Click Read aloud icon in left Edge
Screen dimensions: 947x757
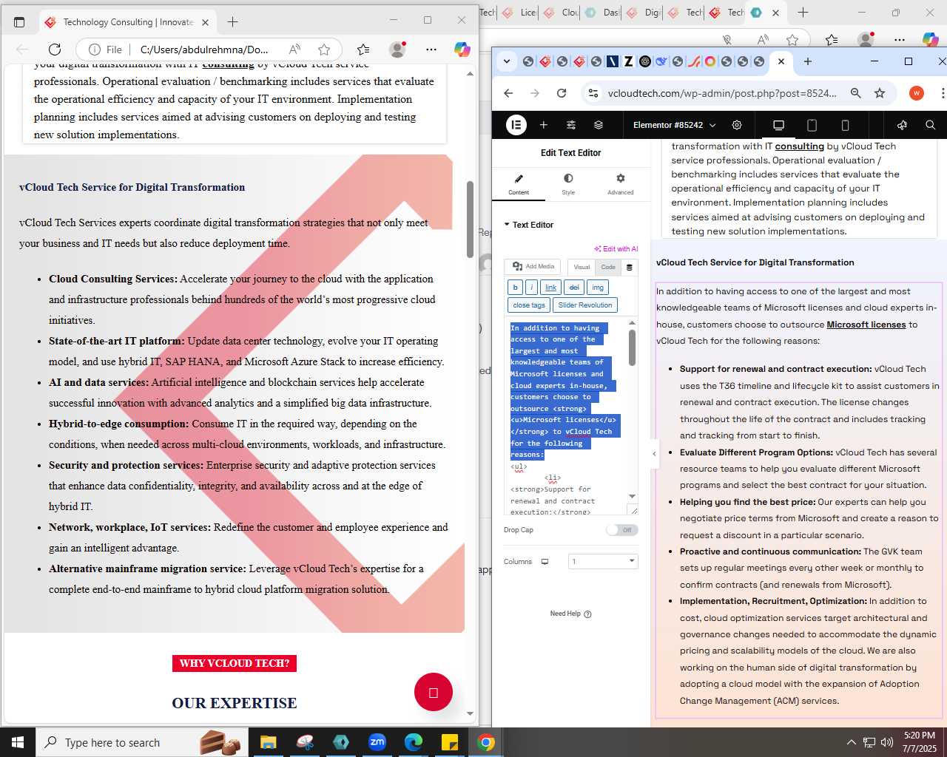(x=294, y=50)
